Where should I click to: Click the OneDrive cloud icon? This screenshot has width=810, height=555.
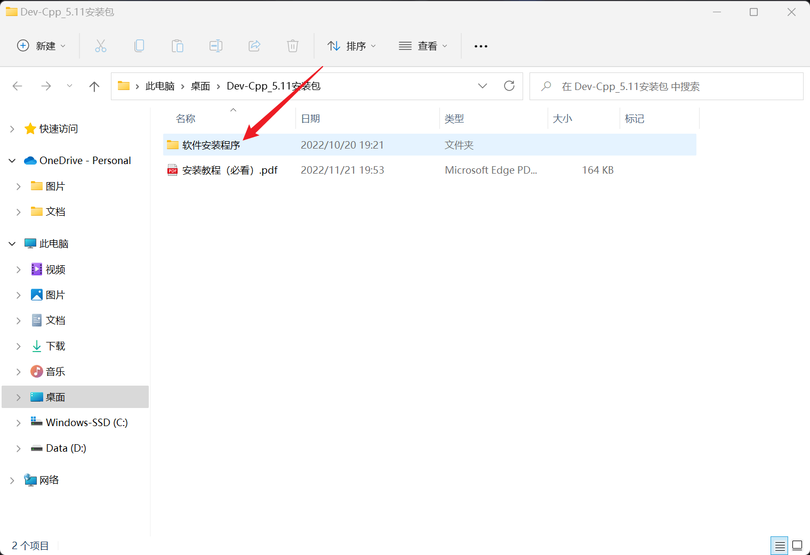tap(30, 160)
